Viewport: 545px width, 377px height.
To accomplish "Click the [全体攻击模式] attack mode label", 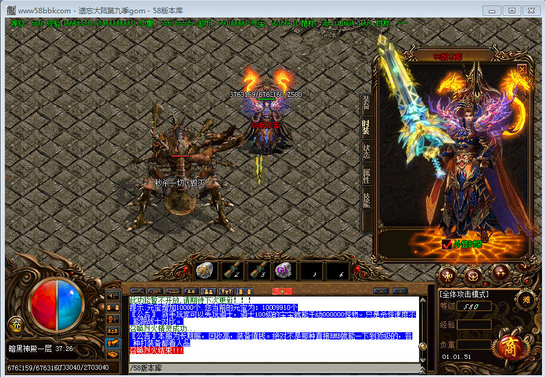I will (x=464, y=294).
